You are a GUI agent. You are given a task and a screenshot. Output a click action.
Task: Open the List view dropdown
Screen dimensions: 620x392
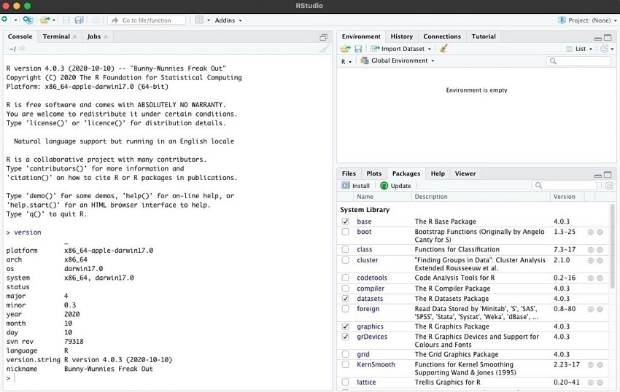(x=579, y=49)
